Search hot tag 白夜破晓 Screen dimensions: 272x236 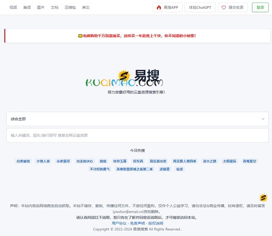(23, 161)
